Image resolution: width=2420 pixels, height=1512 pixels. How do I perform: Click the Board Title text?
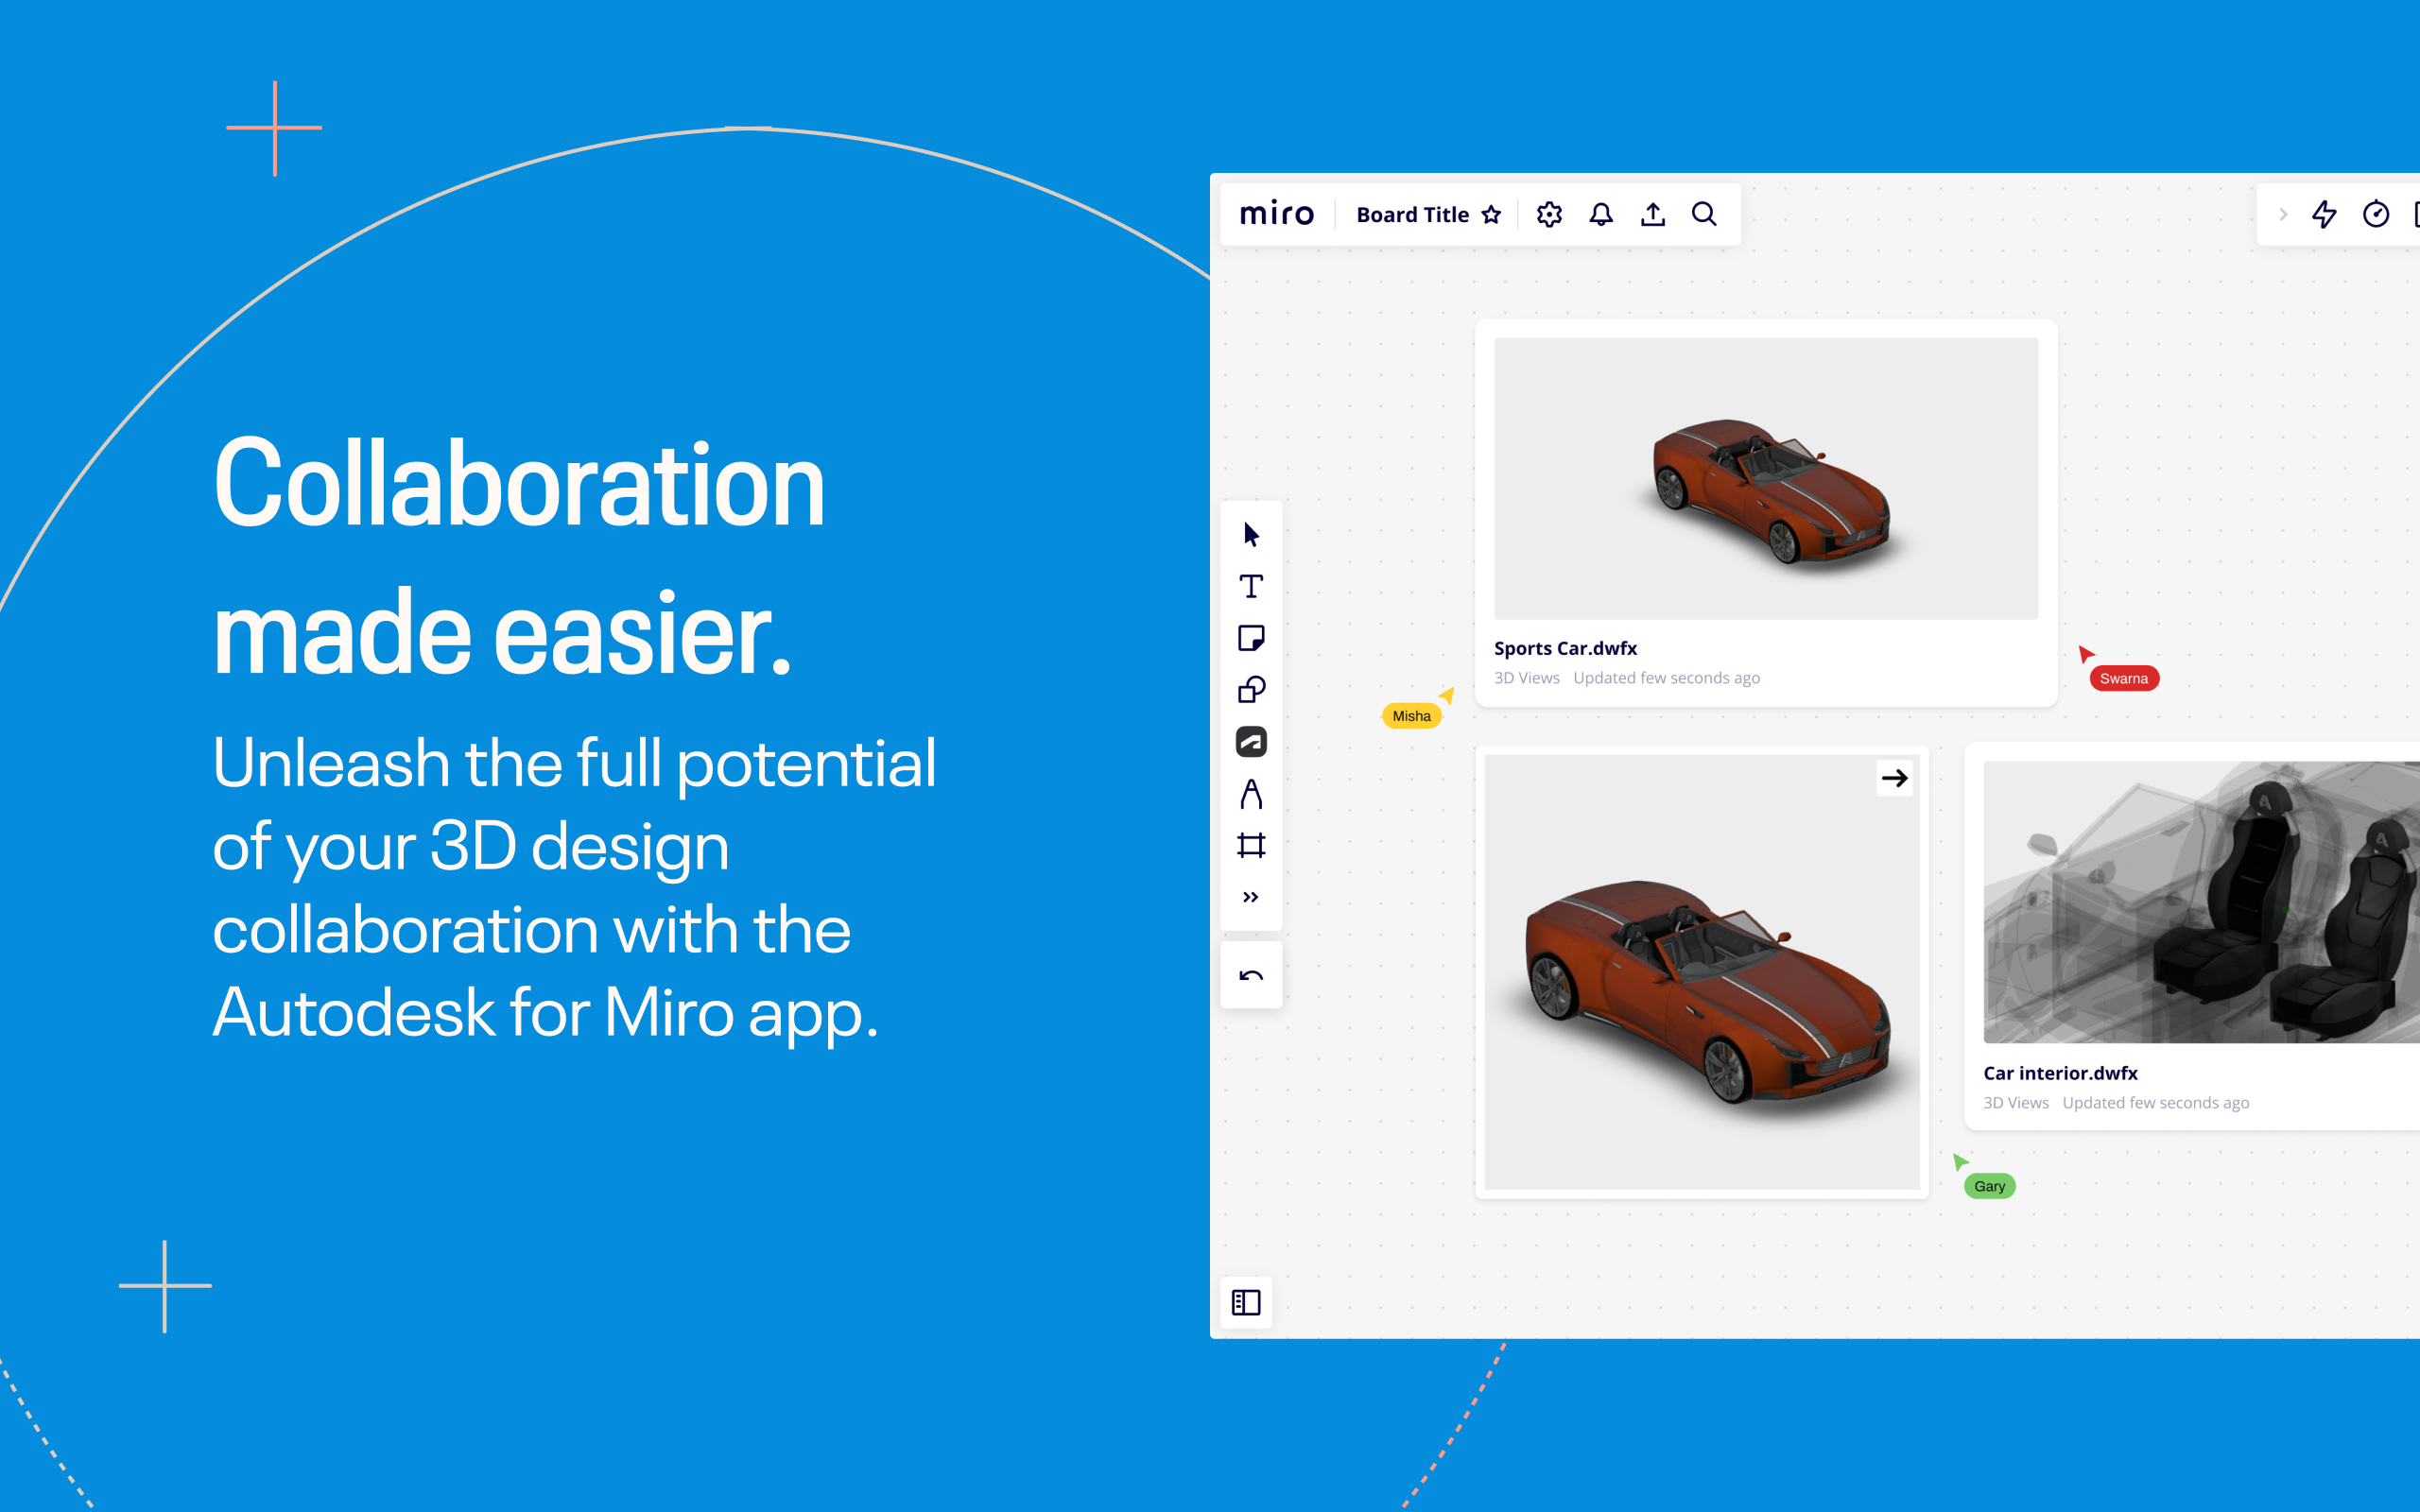[x=1412, y=215]
